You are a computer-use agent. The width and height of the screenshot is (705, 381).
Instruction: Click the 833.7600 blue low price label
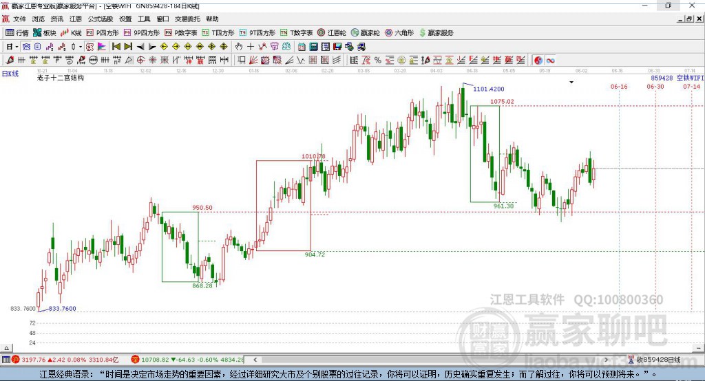[62, 309]
